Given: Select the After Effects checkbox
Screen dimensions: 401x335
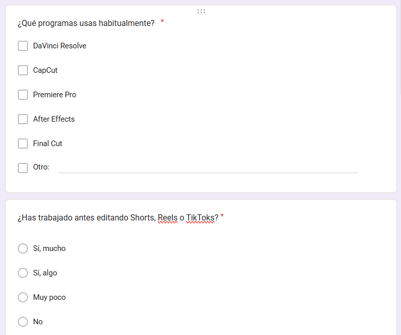Looking at the screenshot, I should (x=23, y=119).
